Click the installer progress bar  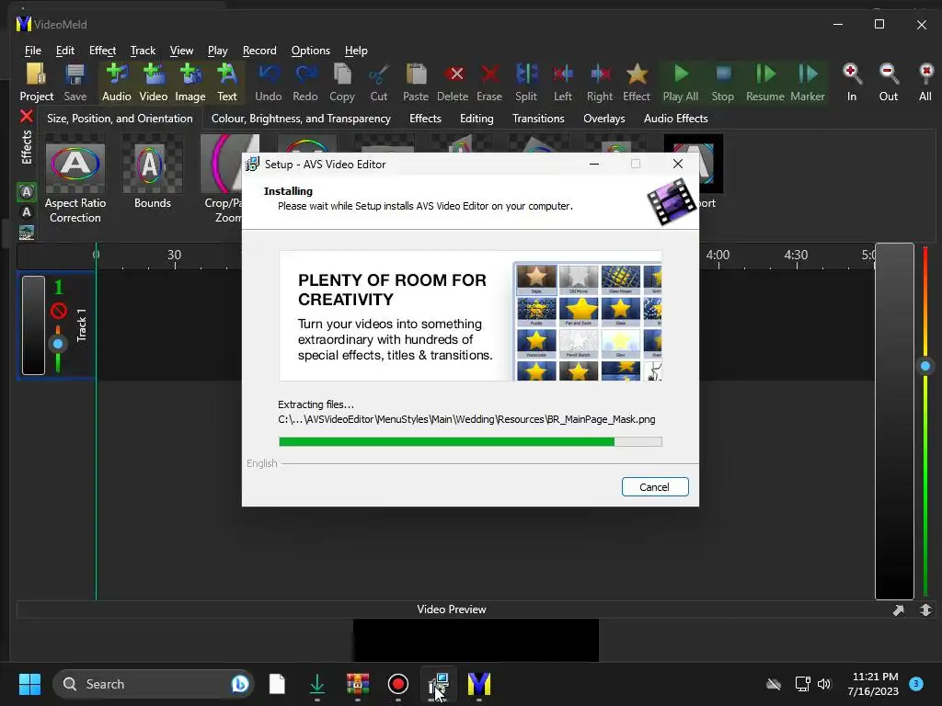click(470, 442)
